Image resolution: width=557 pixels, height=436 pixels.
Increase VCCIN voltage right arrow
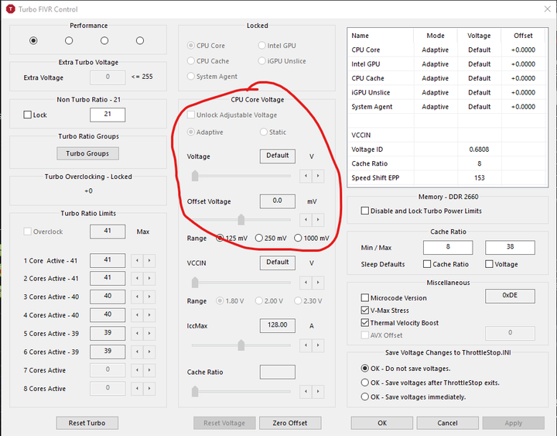click(318, 283)
